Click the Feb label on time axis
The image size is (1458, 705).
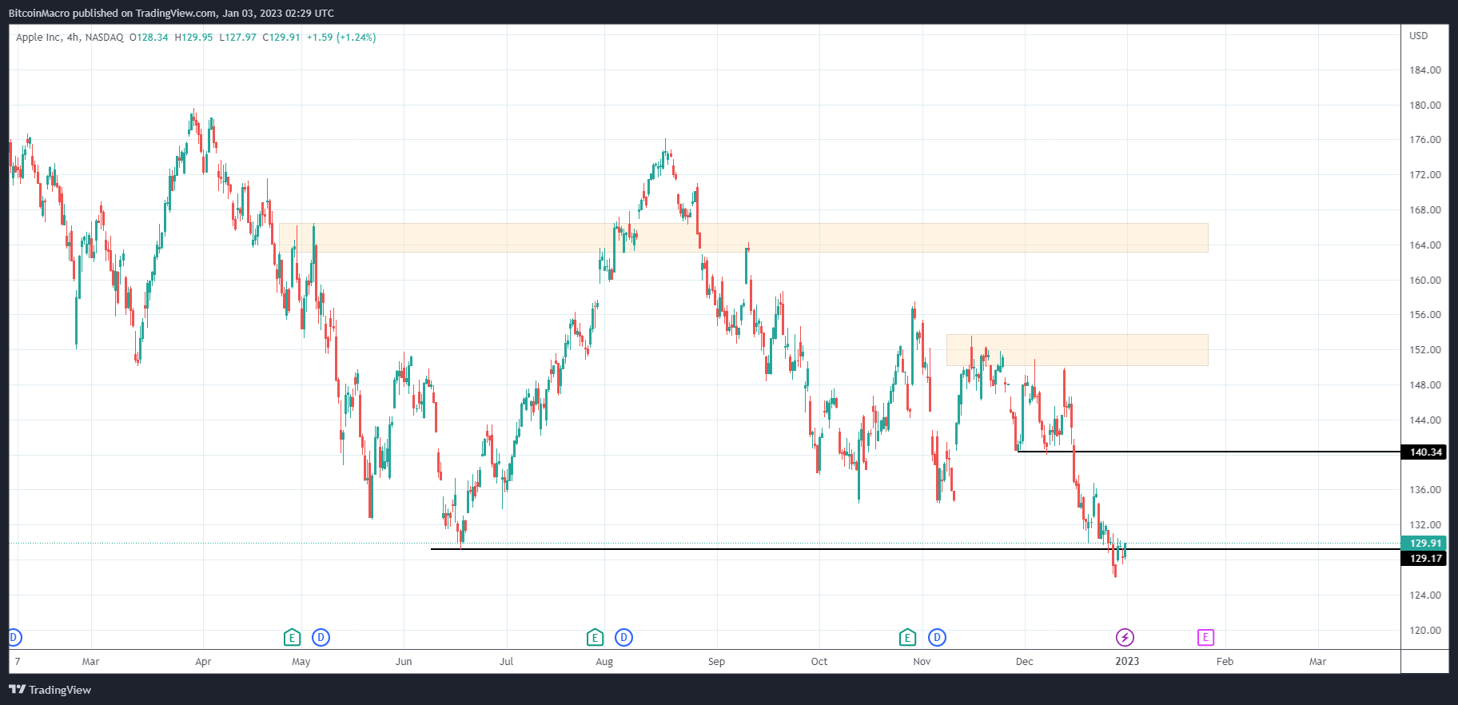point(1225,661)
